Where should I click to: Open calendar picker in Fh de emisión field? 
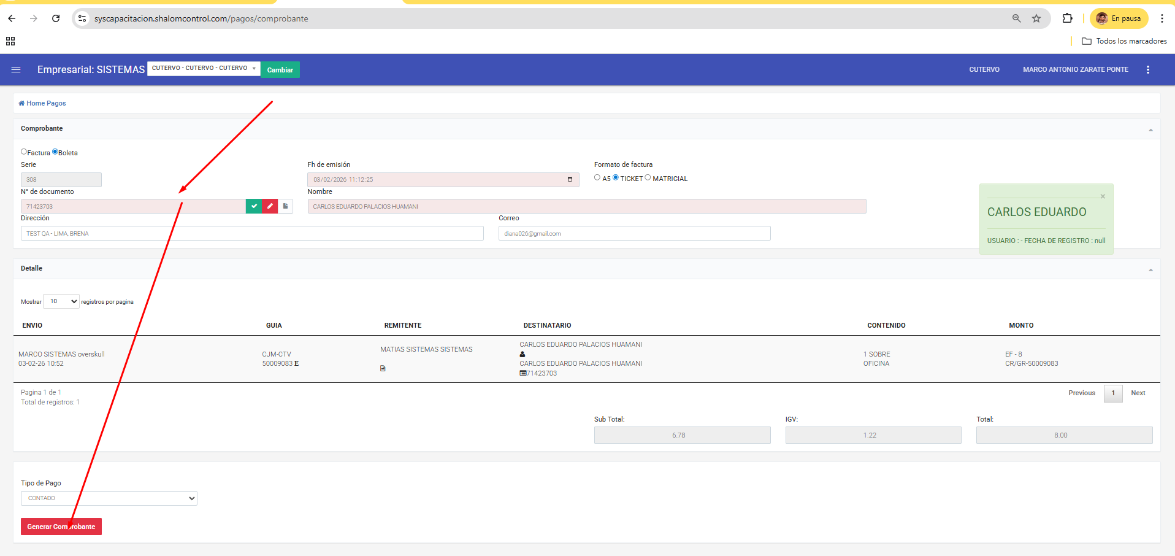(570, 180)
